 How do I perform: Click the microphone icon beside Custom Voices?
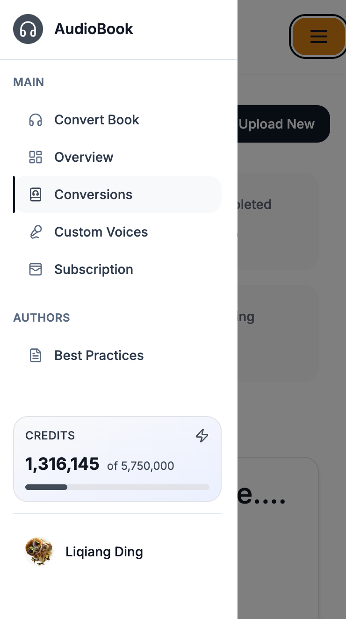[36, 232]
